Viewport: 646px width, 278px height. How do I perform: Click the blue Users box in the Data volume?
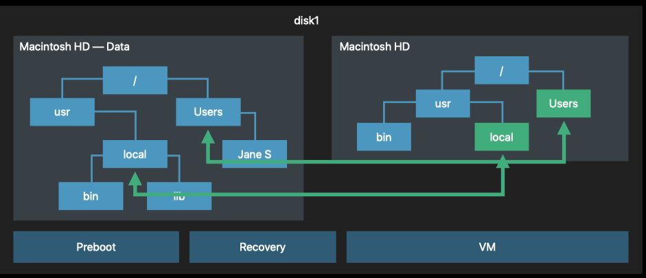pyautogui.click(x=208, y=112)
